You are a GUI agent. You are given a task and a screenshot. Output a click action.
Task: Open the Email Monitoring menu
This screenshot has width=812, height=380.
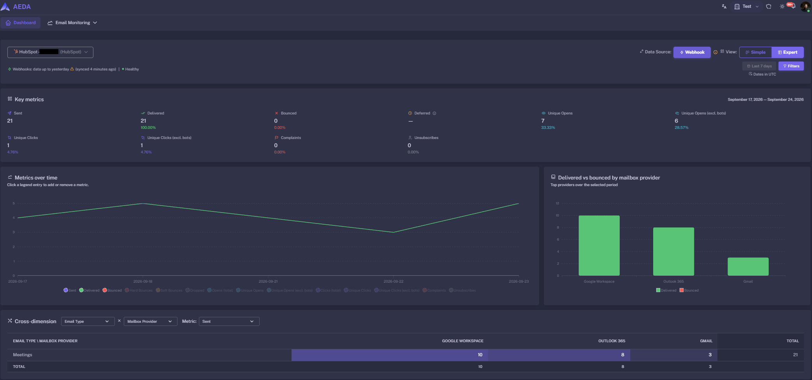click(x=72, y=23)
